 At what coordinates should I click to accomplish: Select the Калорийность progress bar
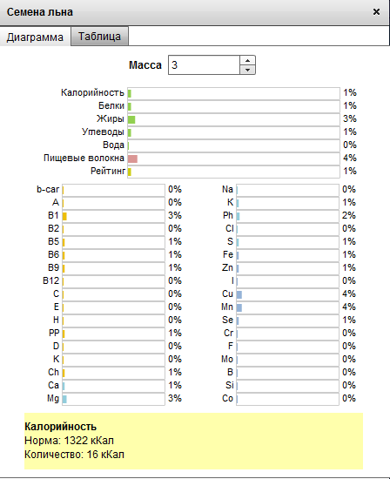[233, 93]
